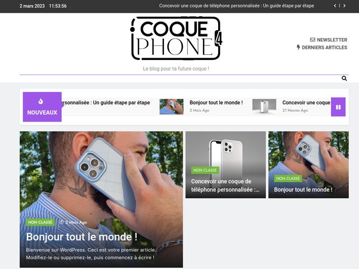The height and width of the screenshot is (269, 359).
Task: Click the flame Nouveaux badge
Action: 42,107
